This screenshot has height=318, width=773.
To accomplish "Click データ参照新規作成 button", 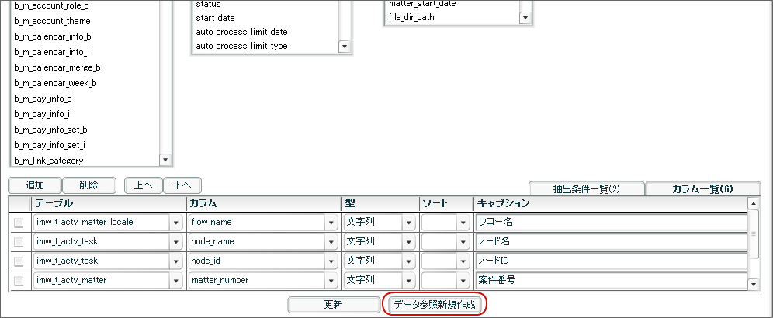I will point(435,305).
